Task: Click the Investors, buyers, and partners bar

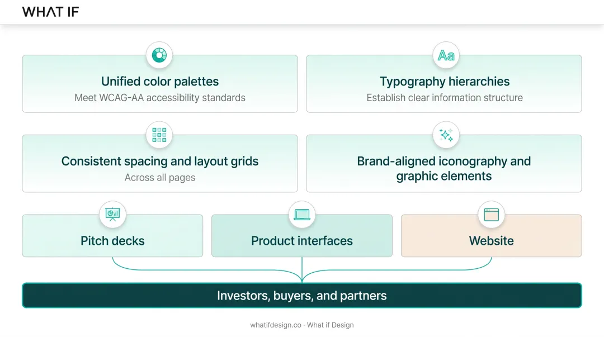Action: (302, 296)
